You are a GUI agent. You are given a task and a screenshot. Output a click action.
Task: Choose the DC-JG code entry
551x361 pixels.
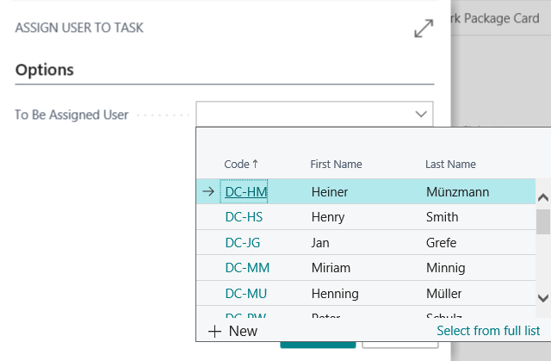243,243
